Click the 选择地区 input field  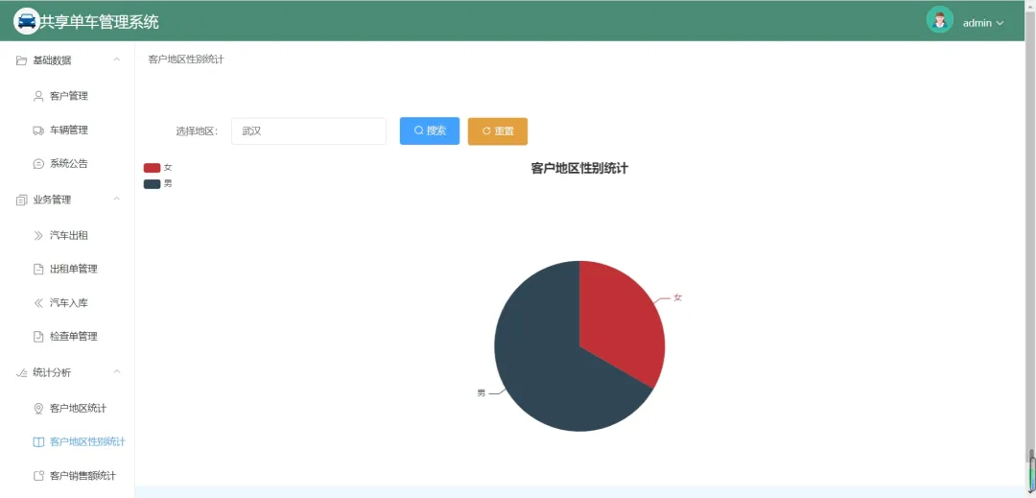(309, 131)
